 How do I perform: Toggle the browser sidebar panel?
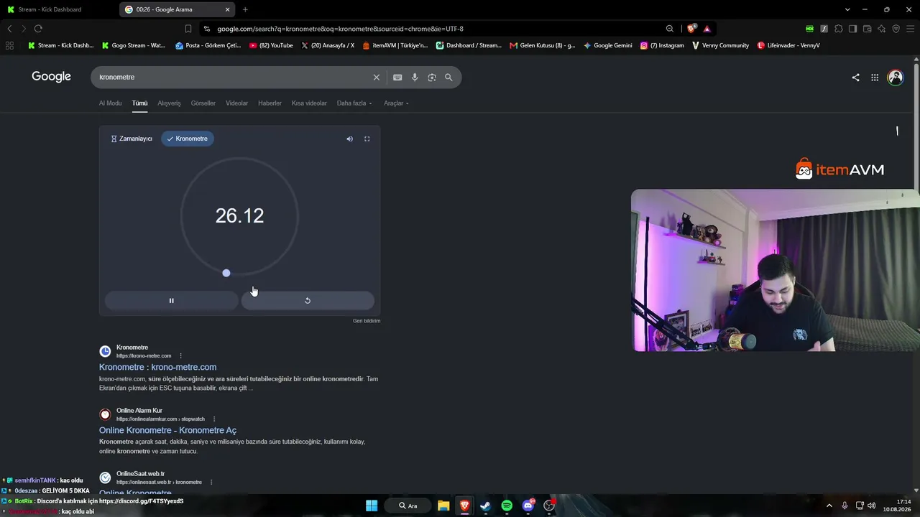point(852,29)
